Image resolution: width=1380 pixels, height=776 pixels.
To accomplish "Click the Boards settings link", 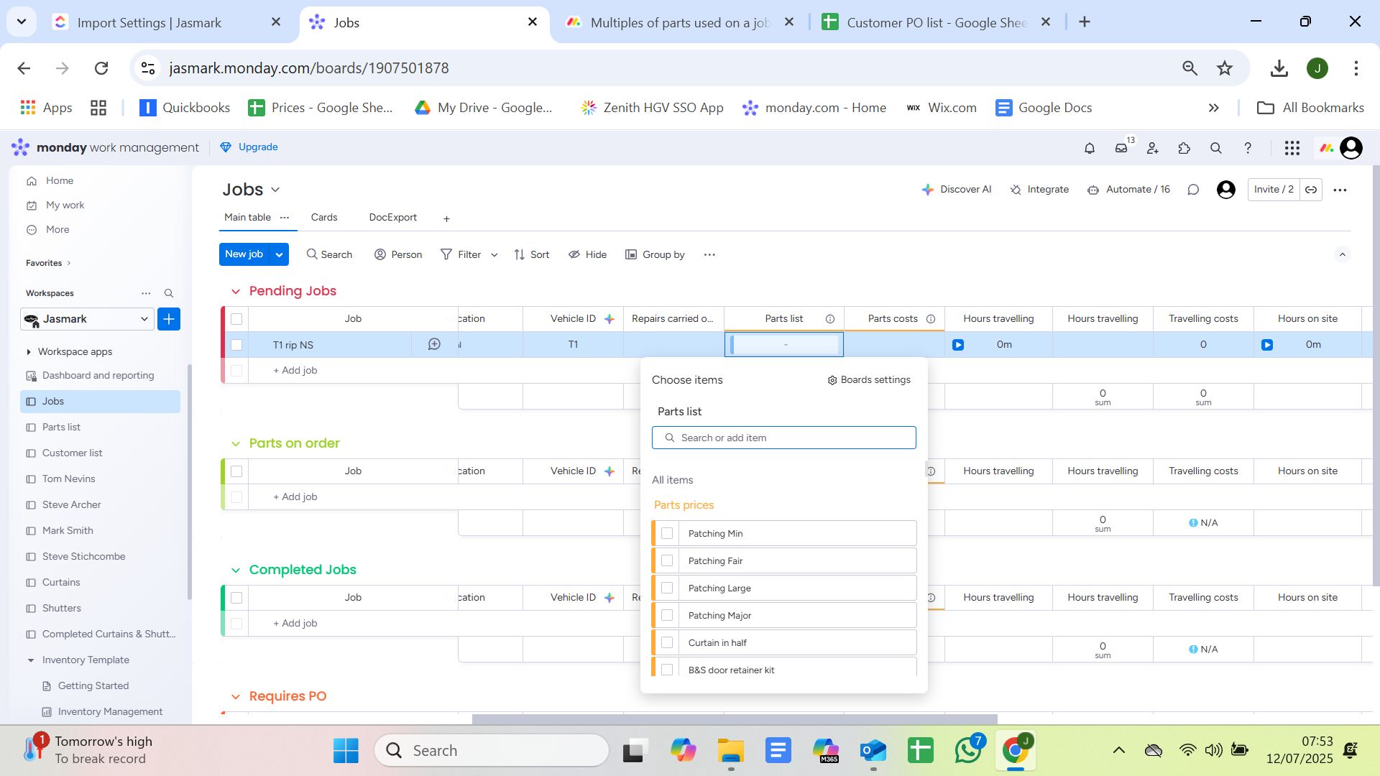I will [x=868, y=380].
